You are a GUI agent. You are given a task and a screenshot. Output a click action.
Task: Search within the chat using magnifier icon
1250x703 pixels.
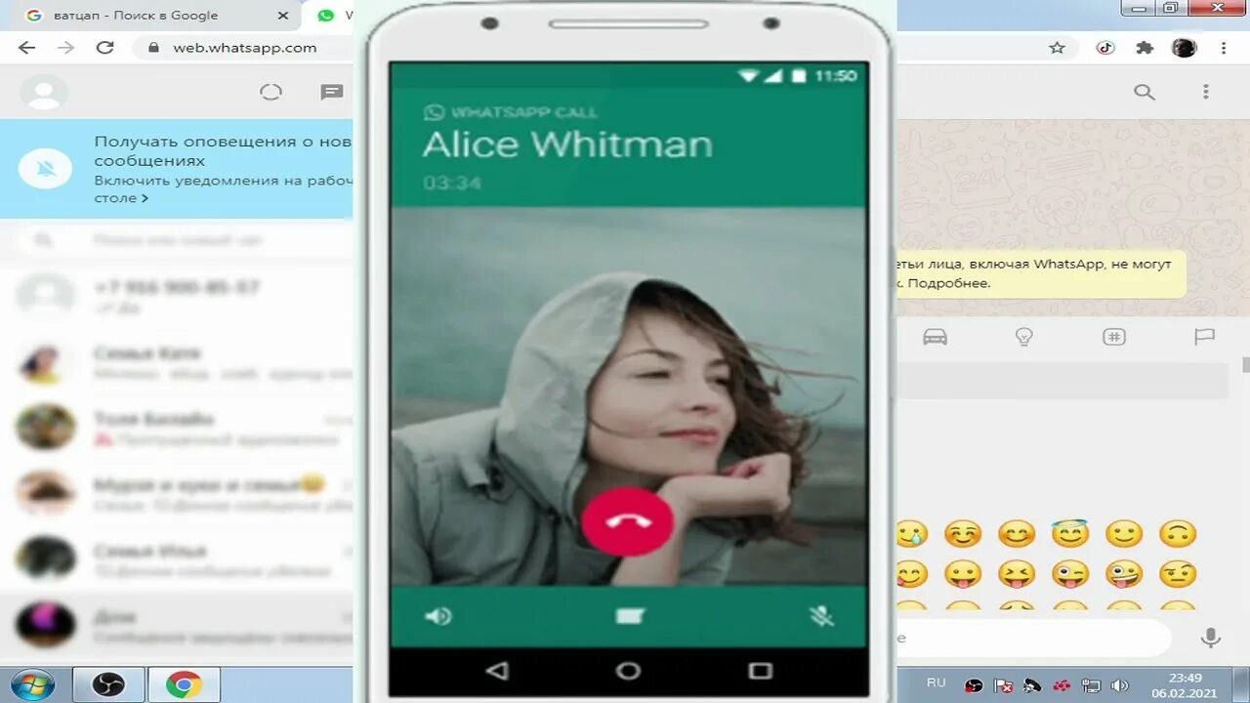click(x=1145, y=92)
